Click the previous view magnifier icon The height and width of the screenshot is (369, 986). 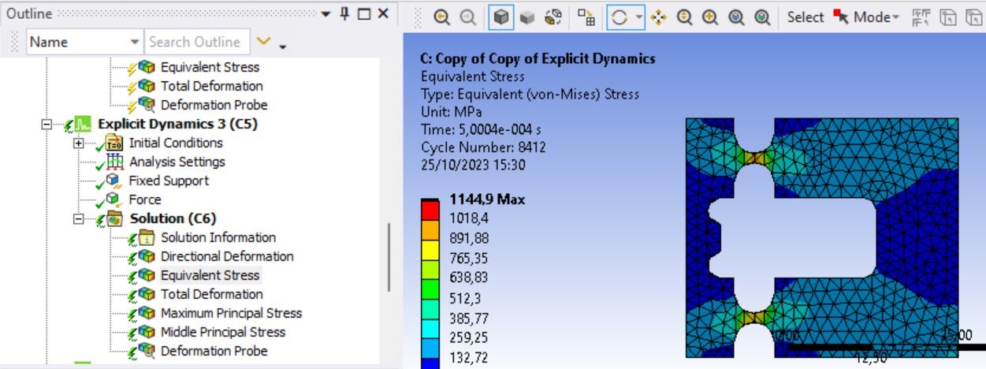tap(441, 17)
